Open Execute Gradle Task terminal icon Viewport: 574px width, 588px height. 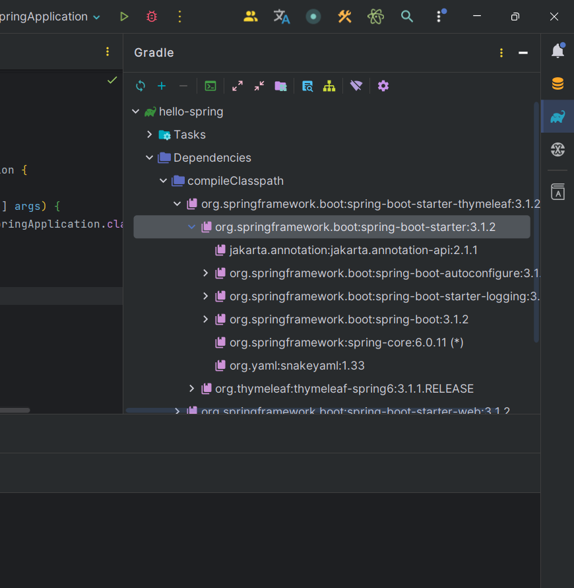[x=210, y=86]
